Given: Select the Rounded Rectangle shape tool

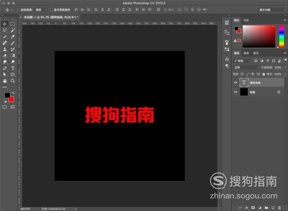Looking at the screenshot, I should tap(13, 74).
